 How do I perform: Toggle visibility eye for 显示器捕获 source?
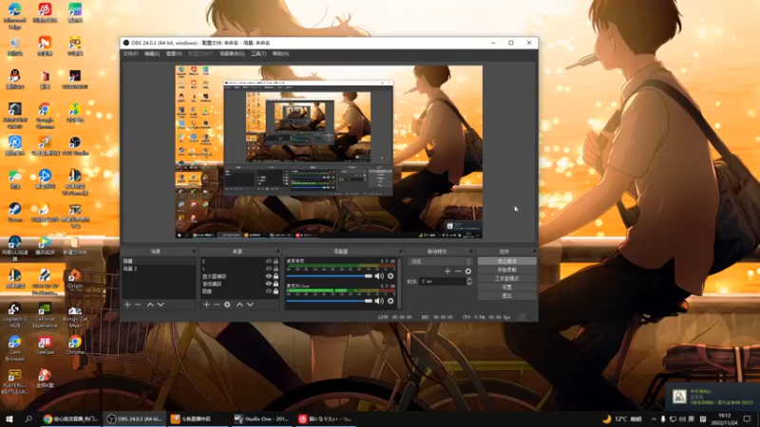[269, 276]
